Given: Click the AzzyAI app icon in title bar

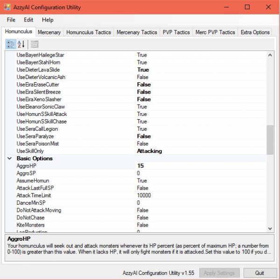Looking at the screenshot, I should coord(7,7).
